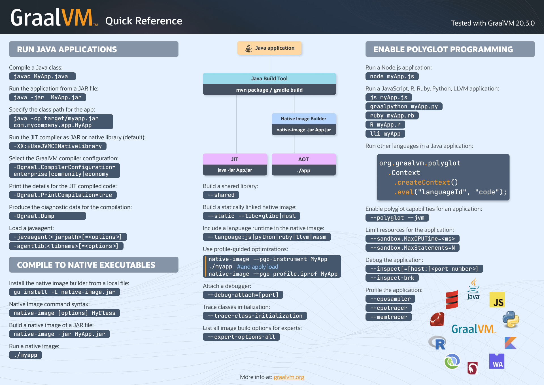Click the R language logo

[x=437, y=342]
